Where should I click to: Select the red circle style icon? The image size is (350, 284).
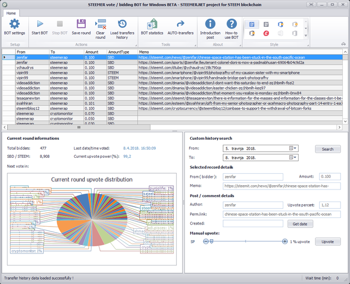point(266,33)
